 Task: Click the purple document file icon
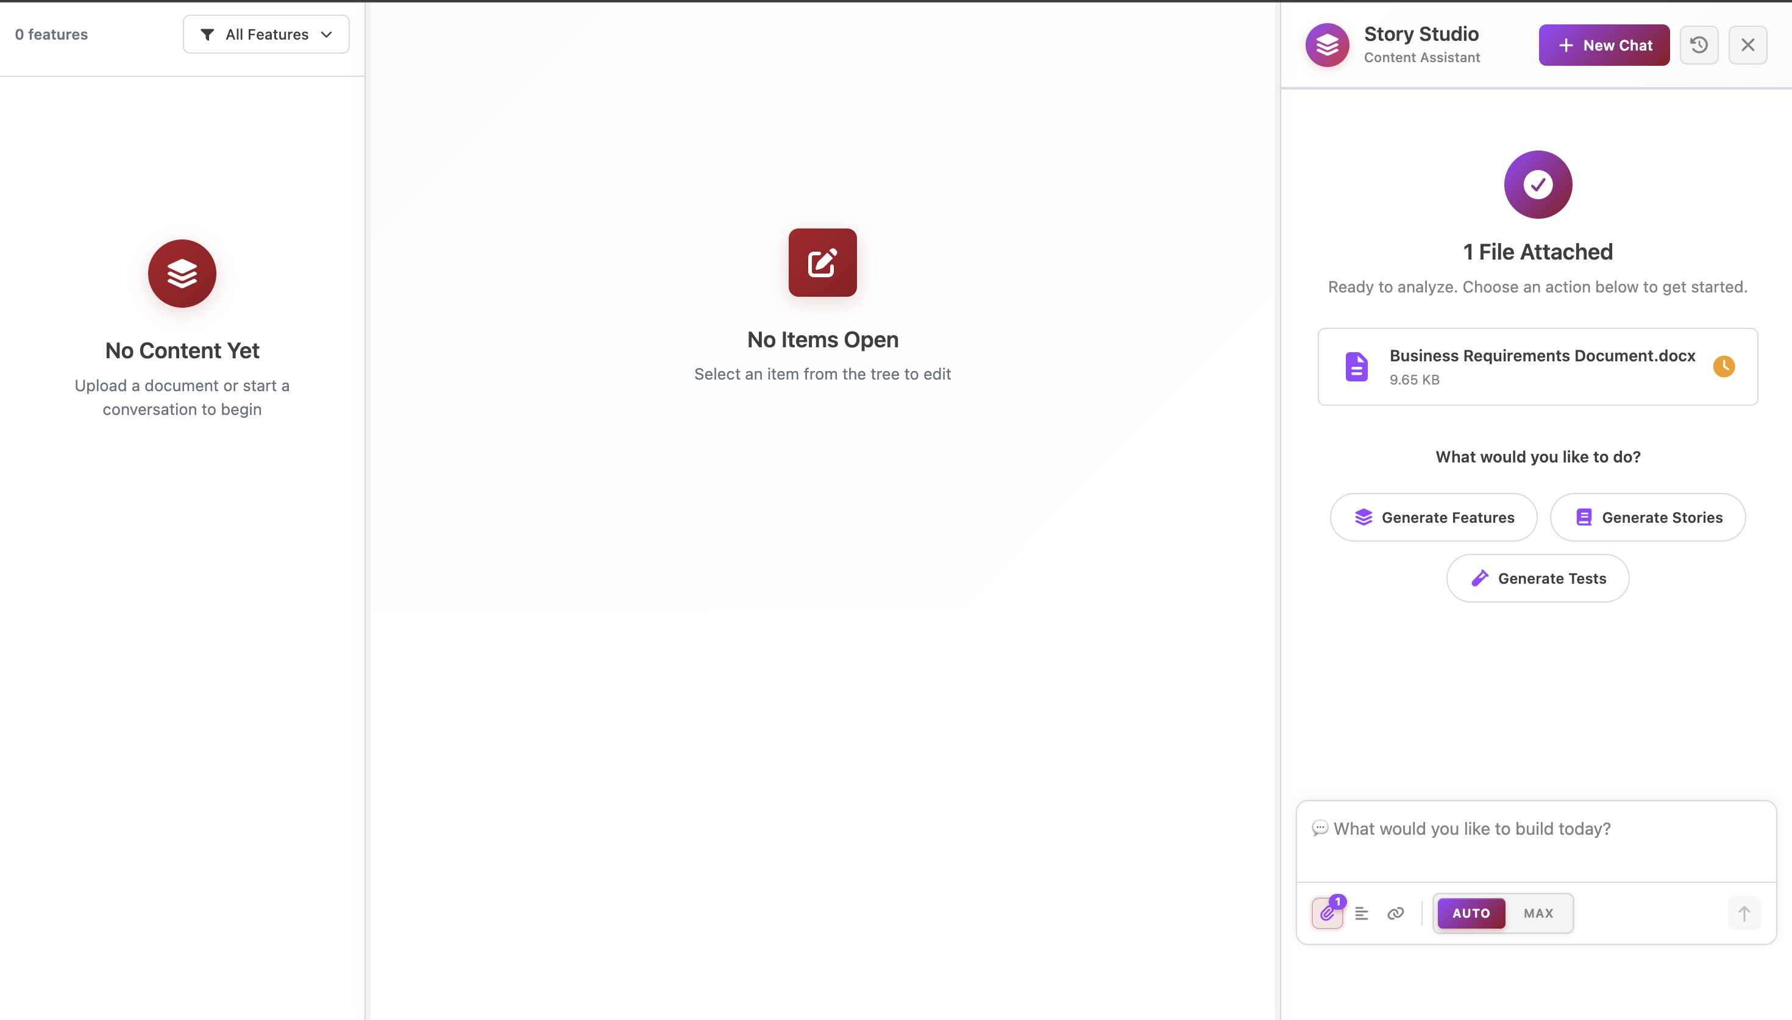pos(1356,366)
